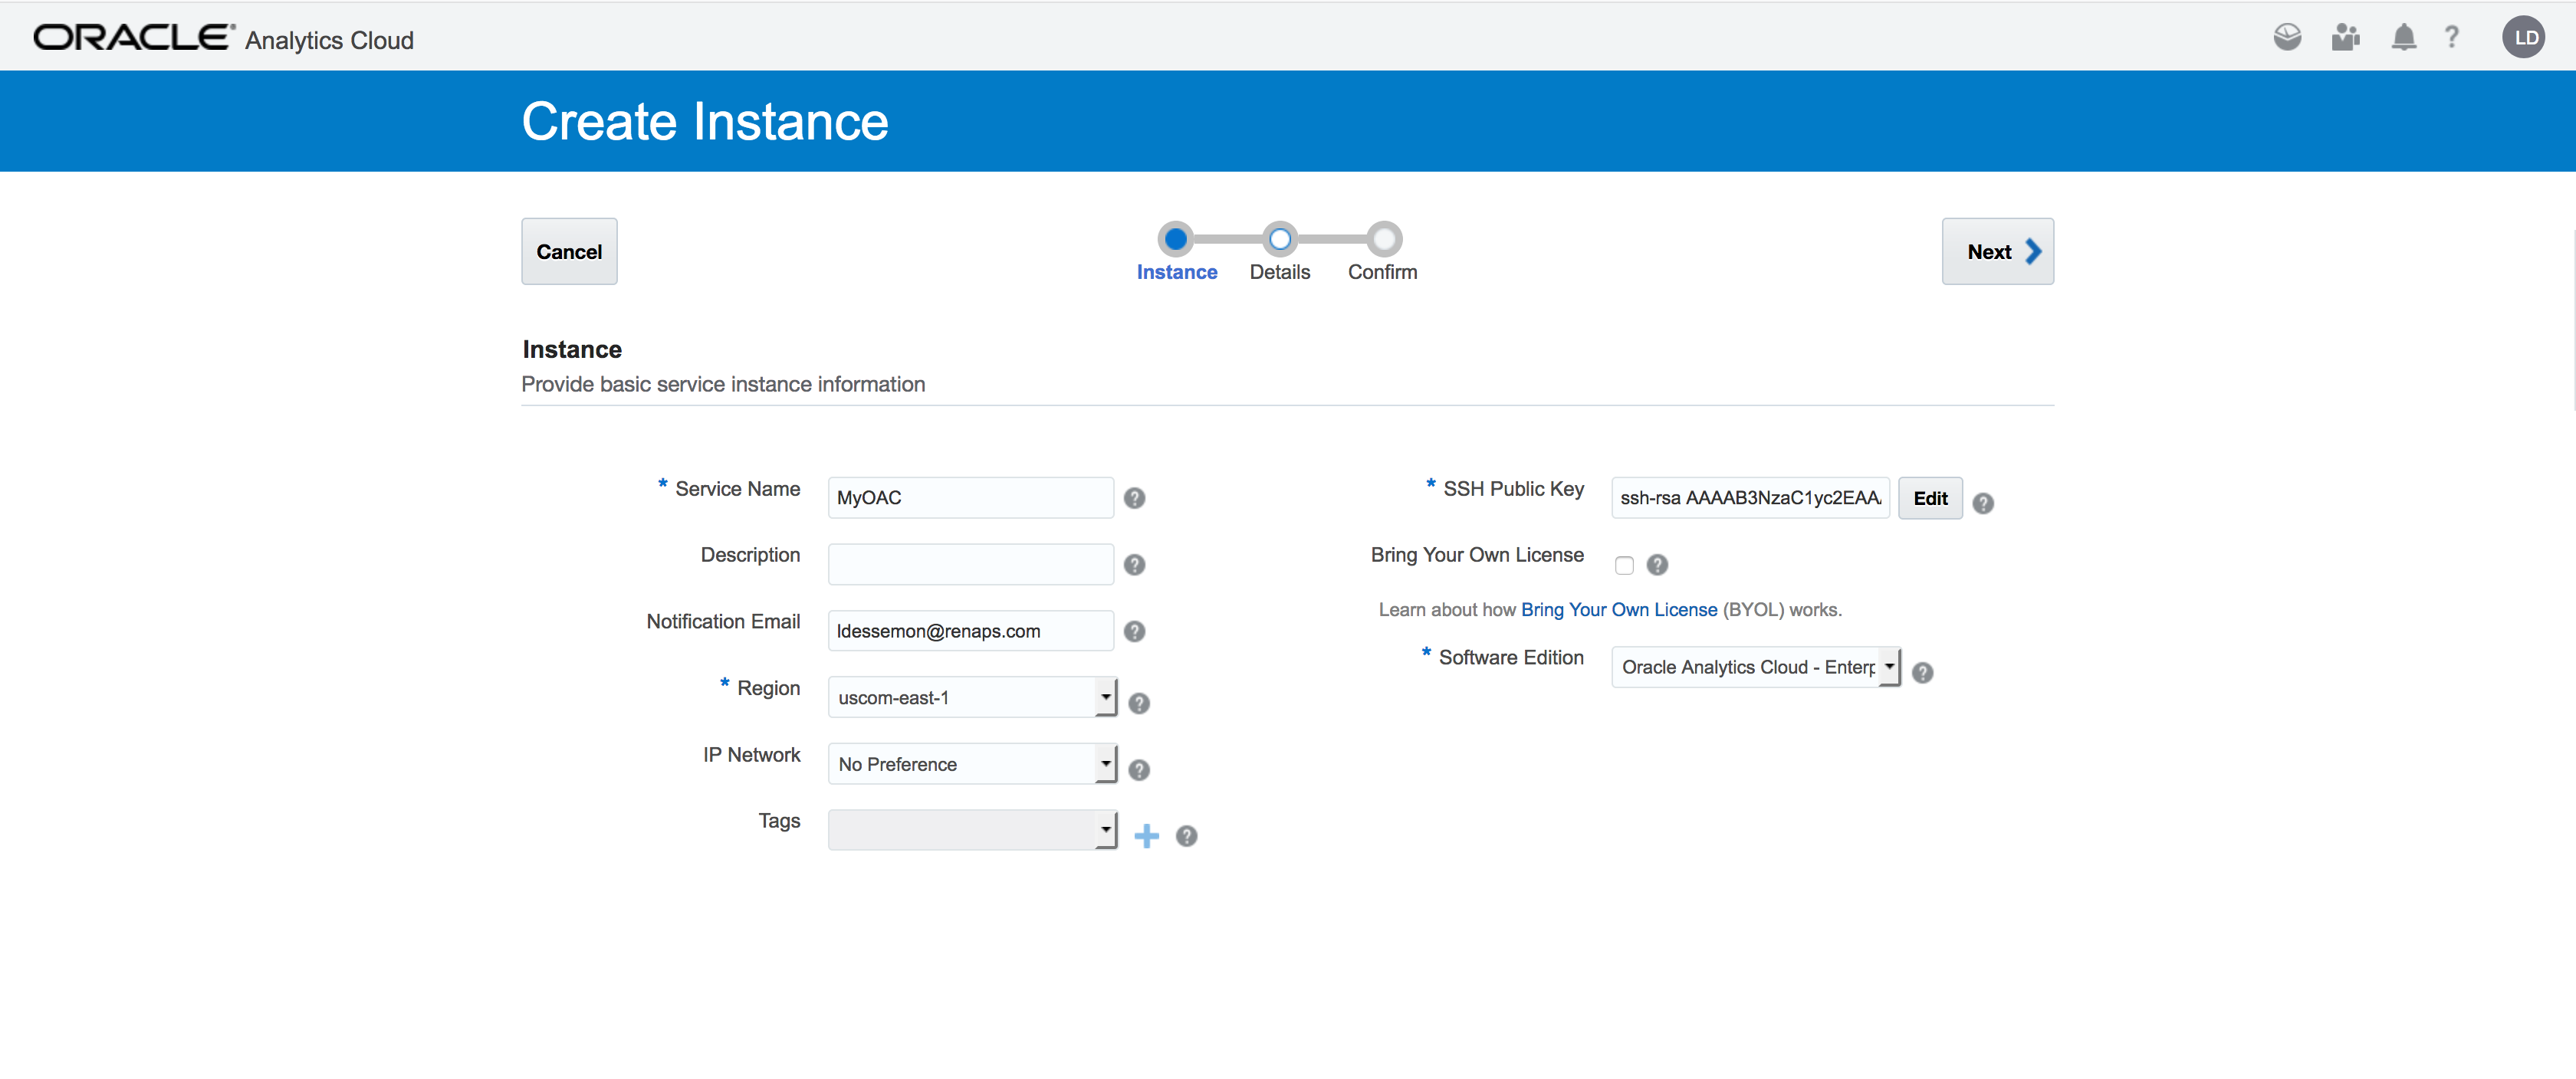The image size is (2576, 1079).
Task: Cancel instance creation
Action: click(569, 251)
